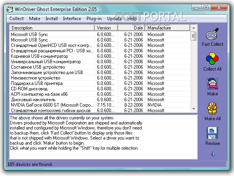Select the Неизвестное устройство row
Screen dimensions: 234x176
point(100,78)
